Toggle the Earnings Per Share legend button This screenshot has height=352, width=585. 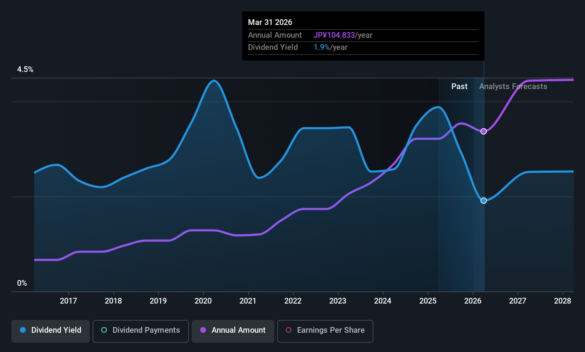pyautogui.click(x=325, y=331)
